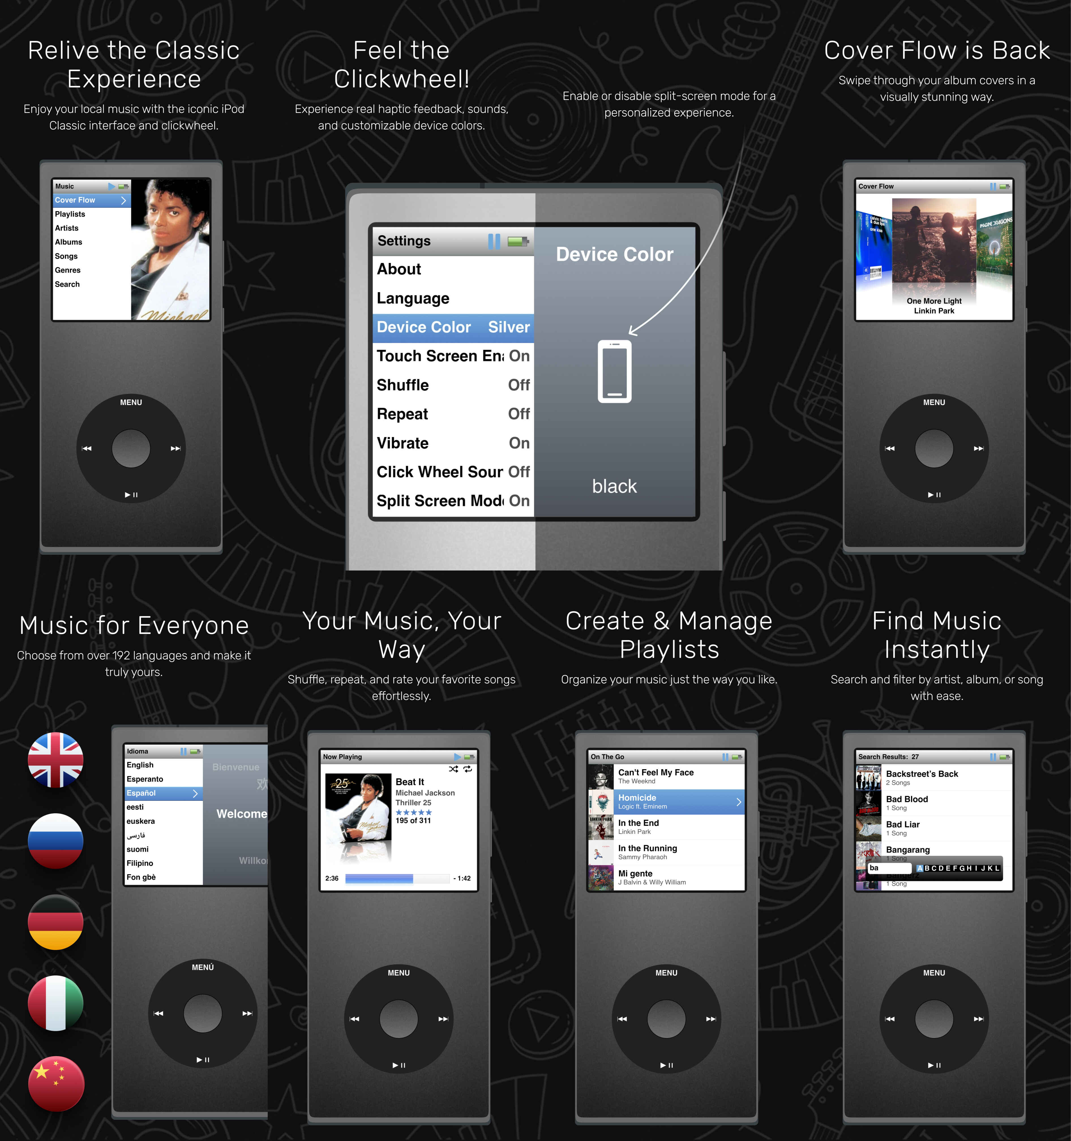Viewport: 1071px width, 1141px height.
Task: Click the repeat icon in Now Playing
Action: click(468, 769)
